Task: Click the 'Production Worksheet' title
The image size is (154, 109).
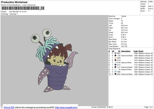Action: click(14, 2)
